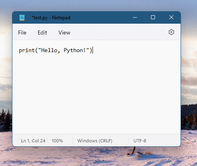Close the test.py Notepad window
The image size is (197, 166).
(171, 17)
